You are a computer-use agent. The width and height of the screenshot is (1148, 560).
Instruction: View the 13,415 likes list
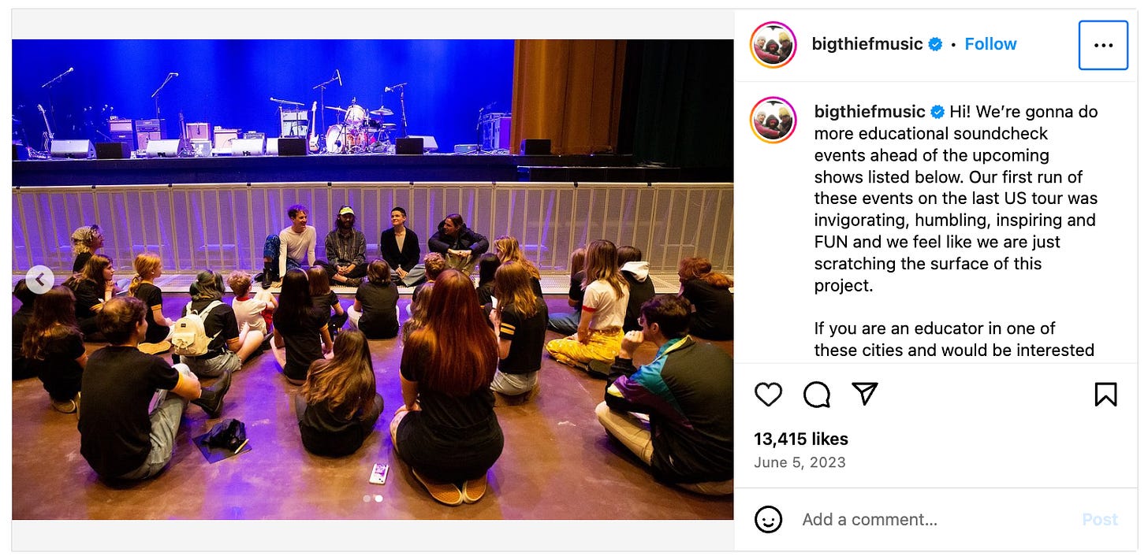[x=801, y=439]
